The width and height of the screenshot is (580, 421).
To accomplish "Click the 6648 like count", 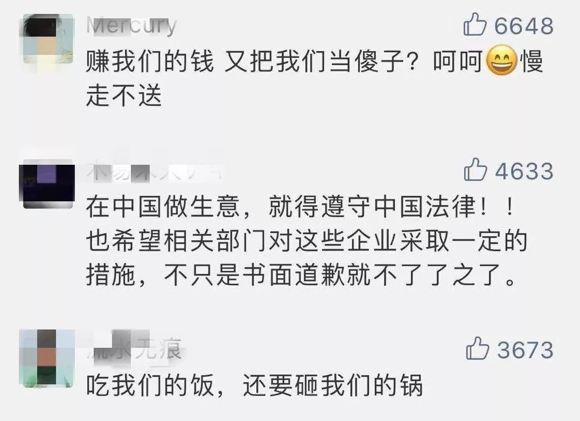I will pyautogui.click(x=524, y=26).
